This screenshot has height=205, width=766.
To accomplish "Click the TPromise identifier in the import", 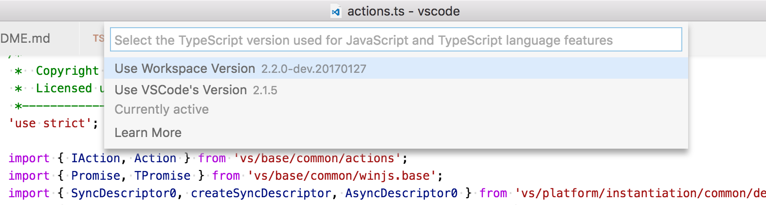I will [162, 176].
